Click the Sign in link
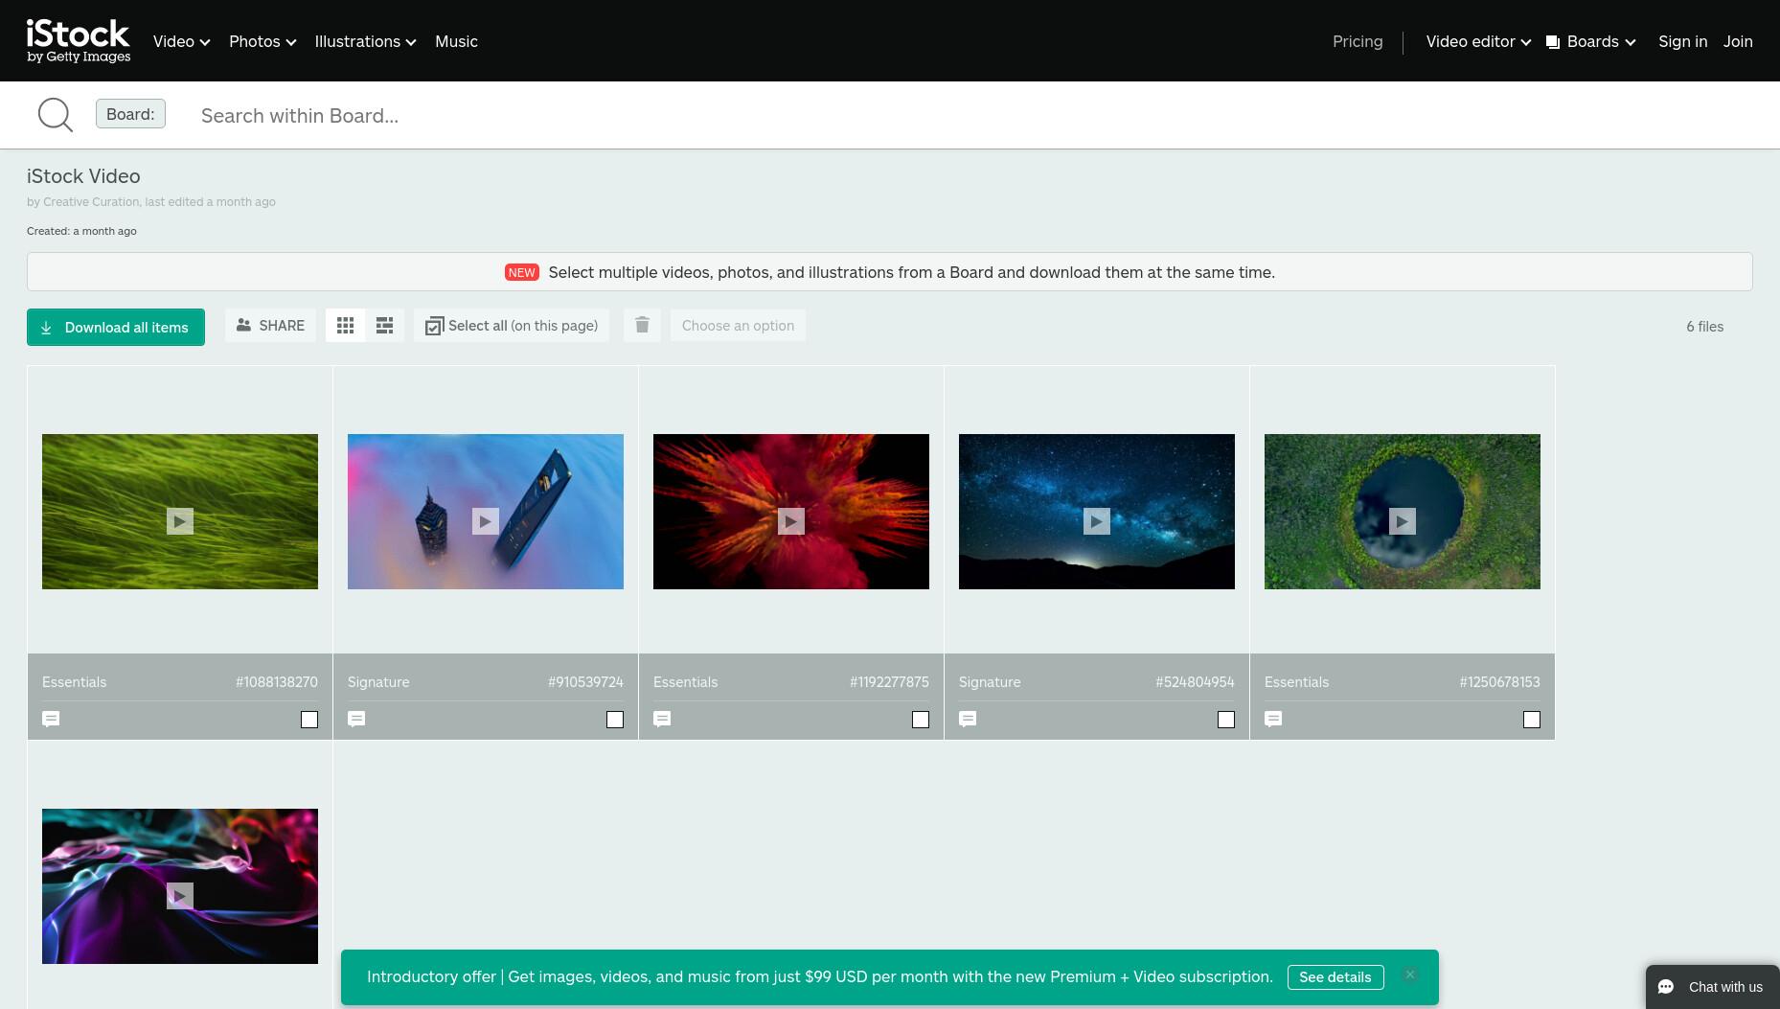The image size is (1780, 1009). pos(1682,41)
